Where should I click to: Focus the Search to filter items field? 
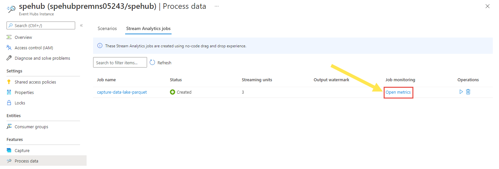120,63
